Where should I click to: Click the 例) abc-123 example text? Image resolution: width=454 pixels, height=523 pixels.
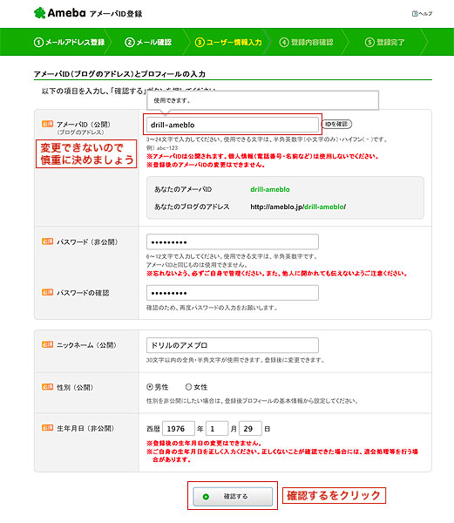[162, 148]
